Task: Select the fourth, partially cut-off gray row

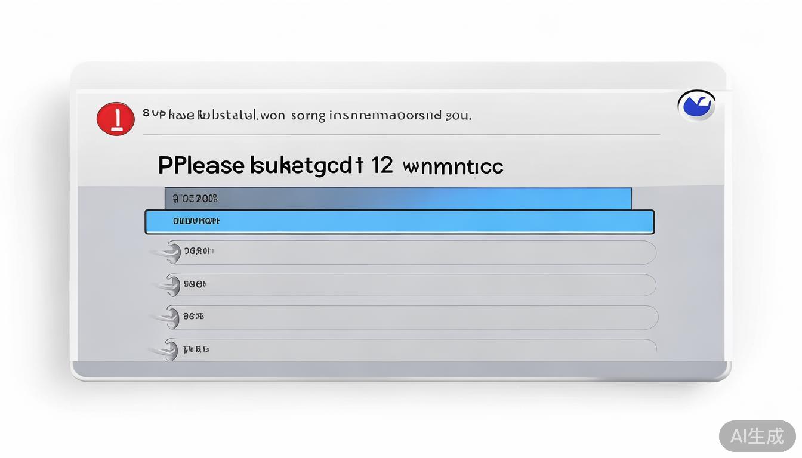Action: point(418,349)
